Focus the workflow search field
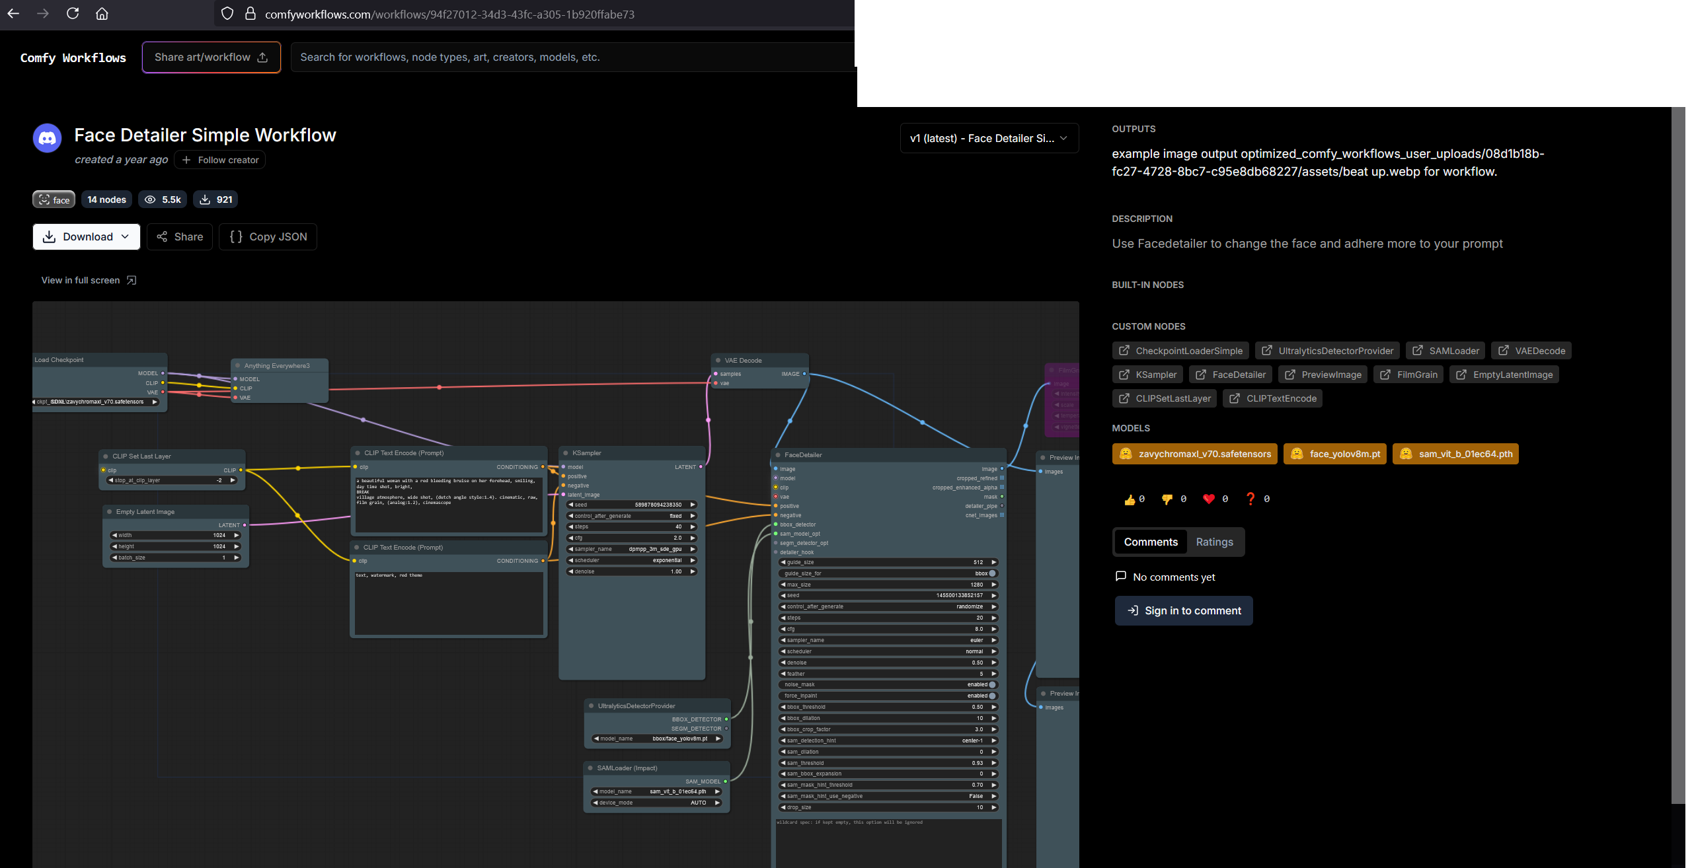This screenshot has height=868, width=1692. coord(574,57)
